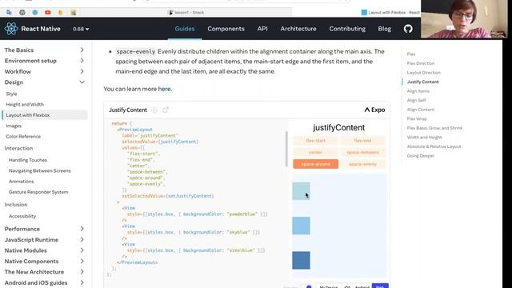
Task: Open the 0.68 version dropdown
Action: pyautogui.click(x=81, y=29)
